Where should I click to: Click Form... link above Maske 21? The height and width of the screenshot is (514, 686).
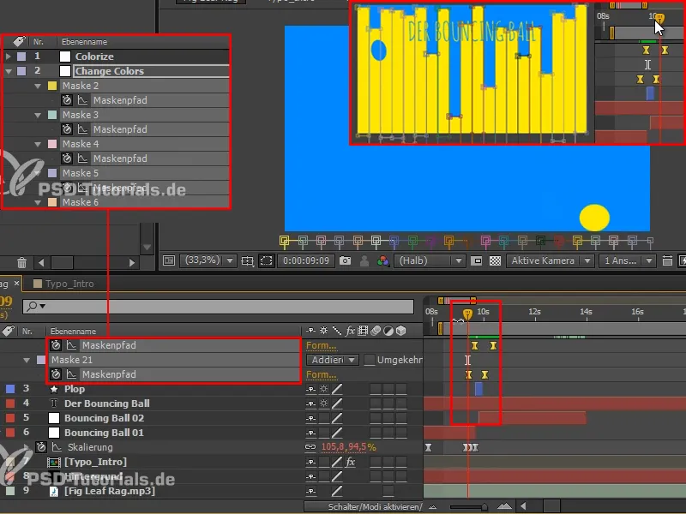tap(321, 345)
